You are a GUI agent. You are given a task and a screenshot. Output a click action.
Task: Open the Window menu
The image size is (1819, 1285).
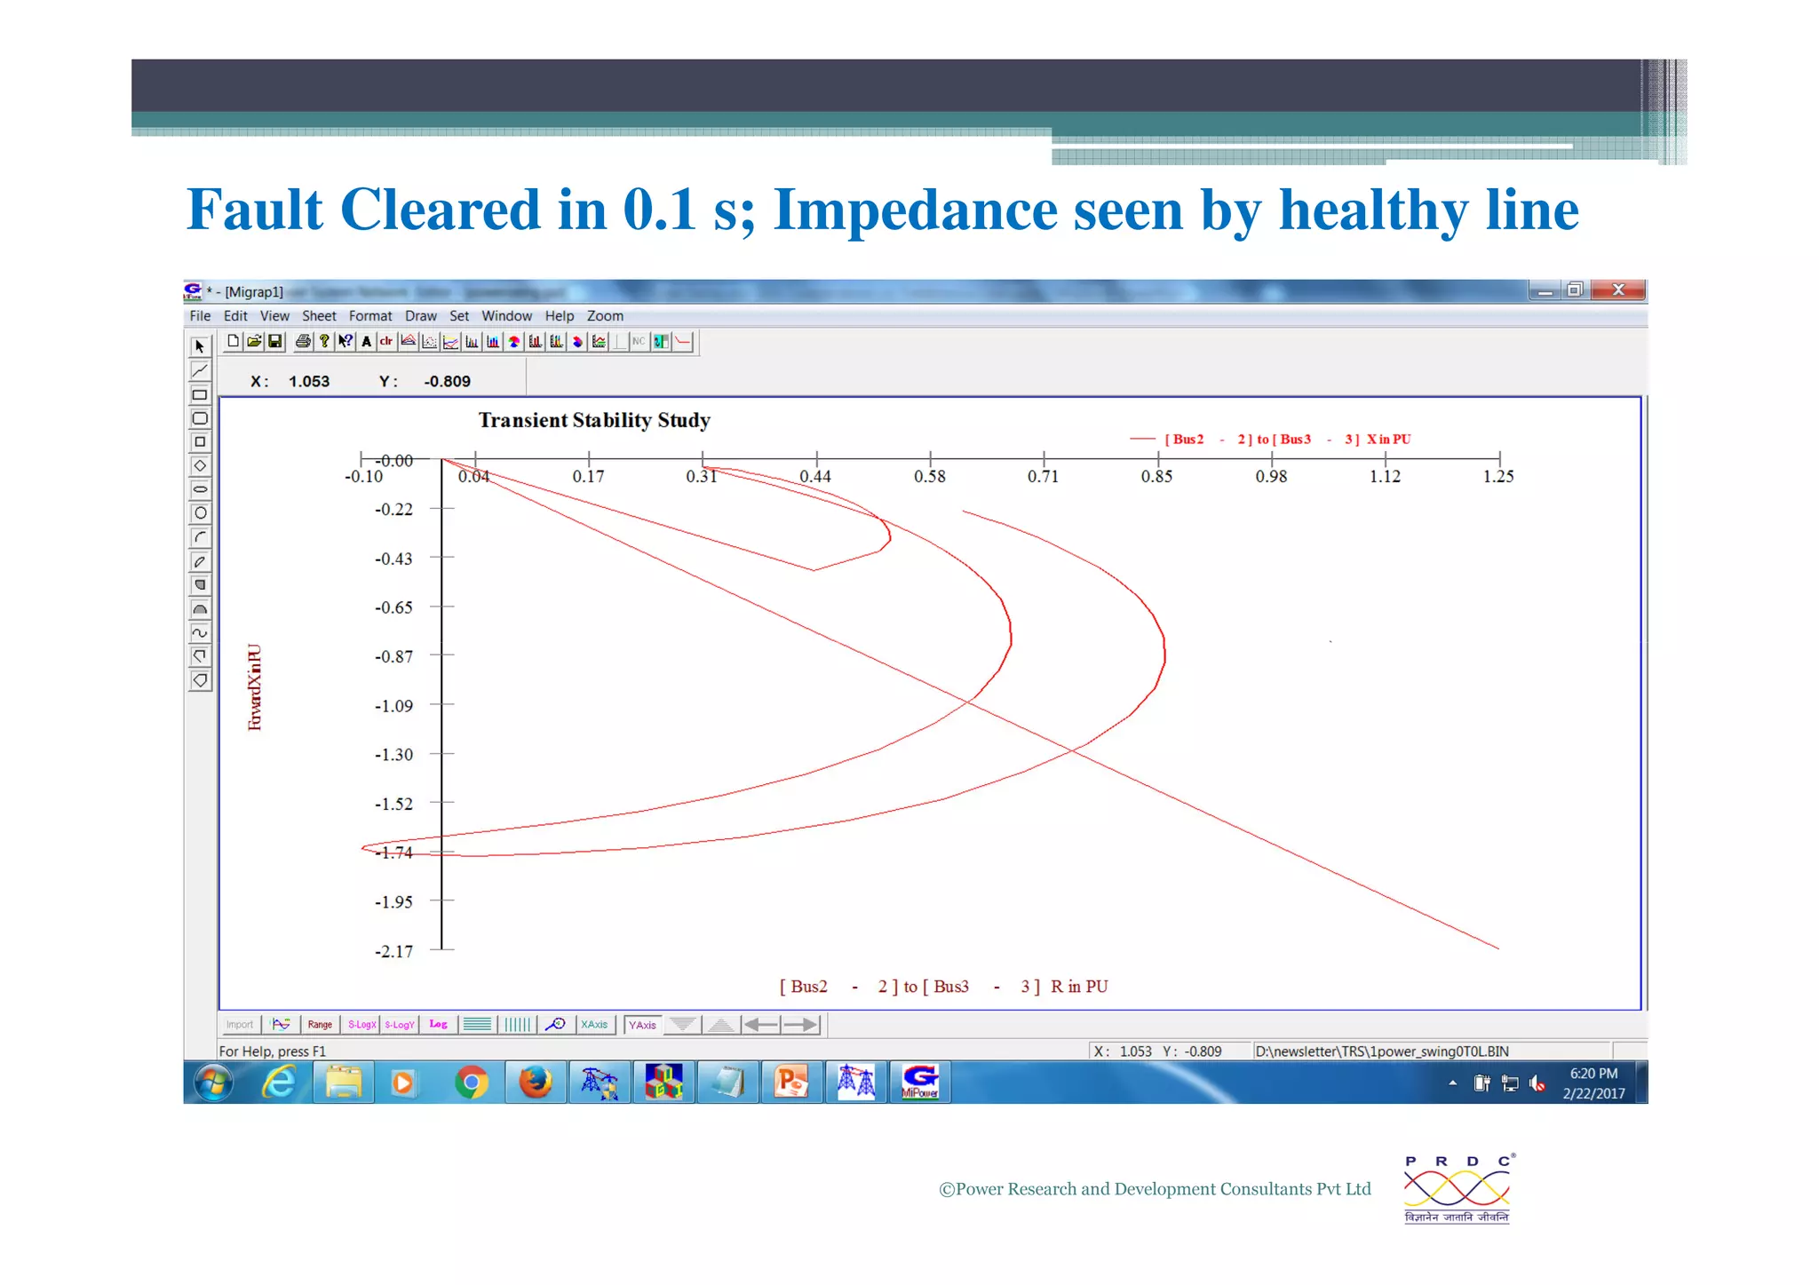pos(506,316)
